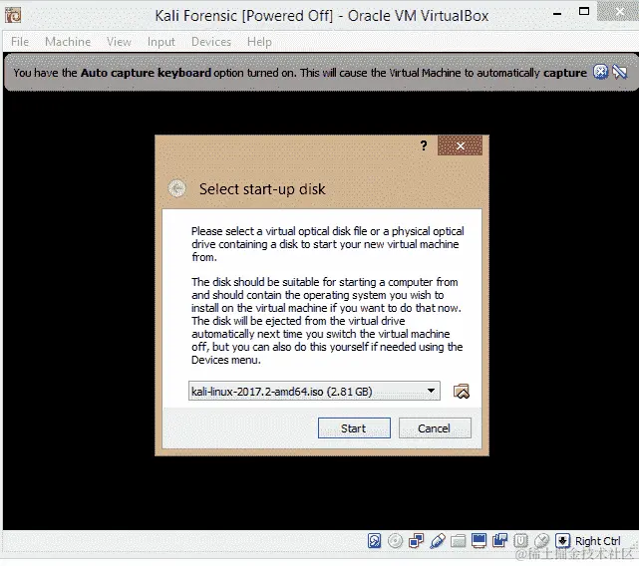Open the File menu

(20, 42)
